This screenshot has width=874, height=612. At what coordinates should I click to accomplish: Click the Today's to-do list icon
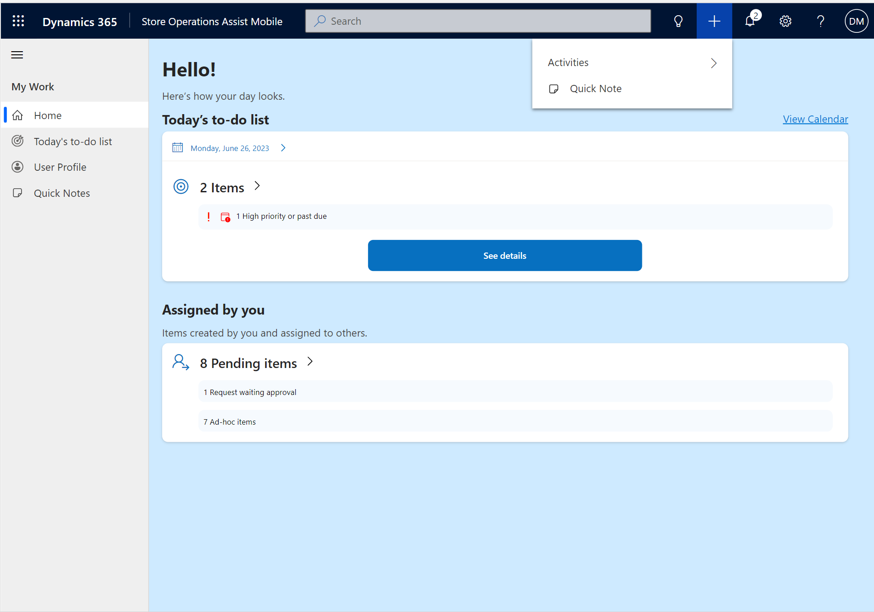(18, 141)
